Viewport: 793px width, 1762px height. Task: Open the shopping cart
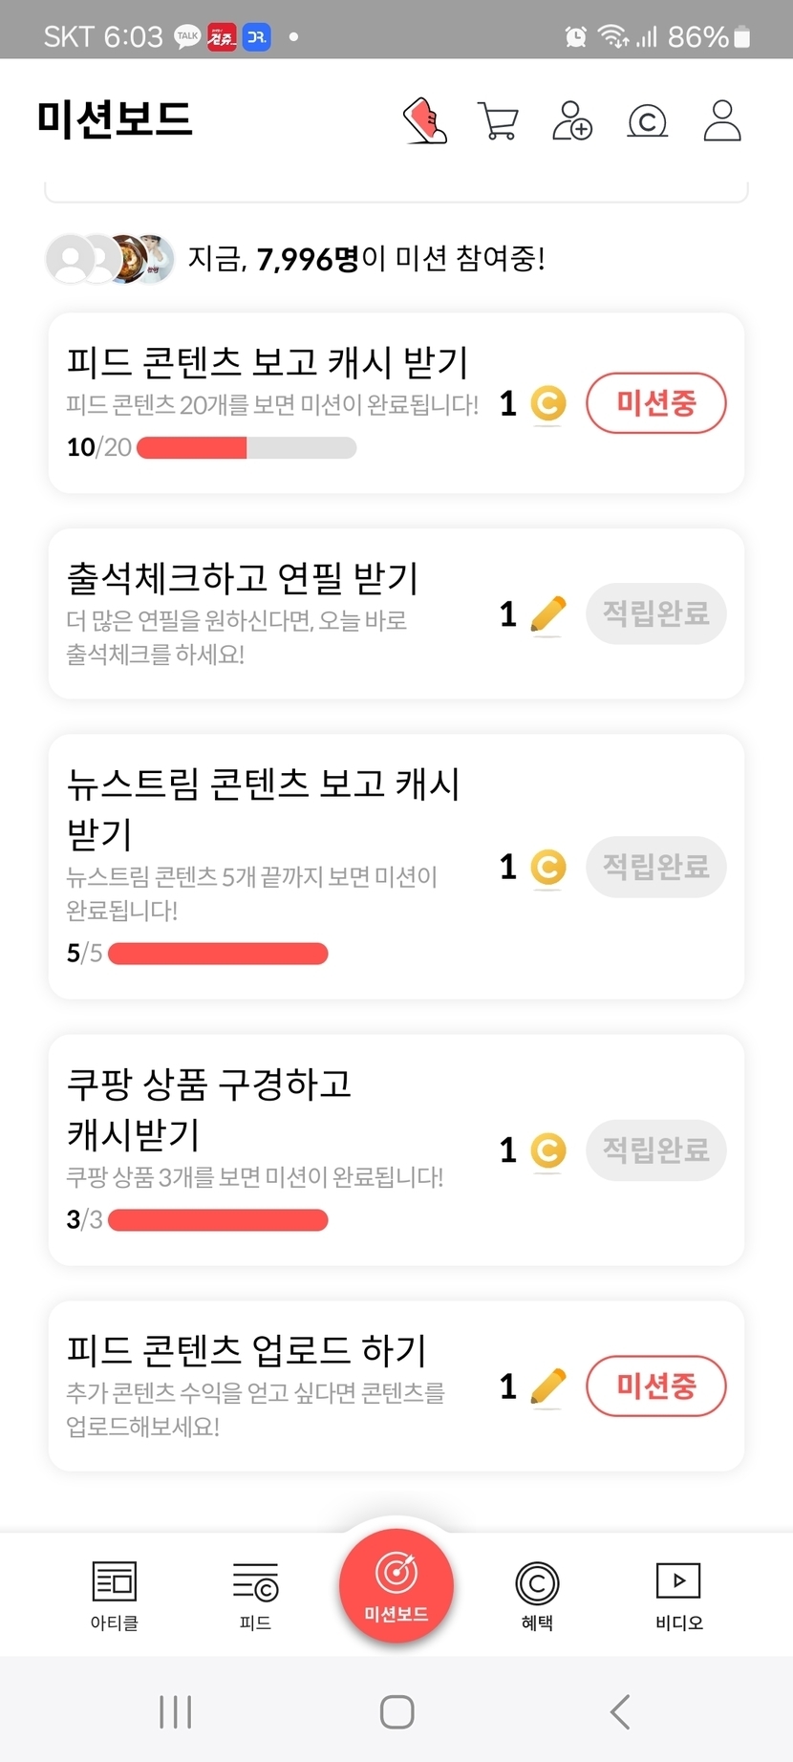pos(498,121)
